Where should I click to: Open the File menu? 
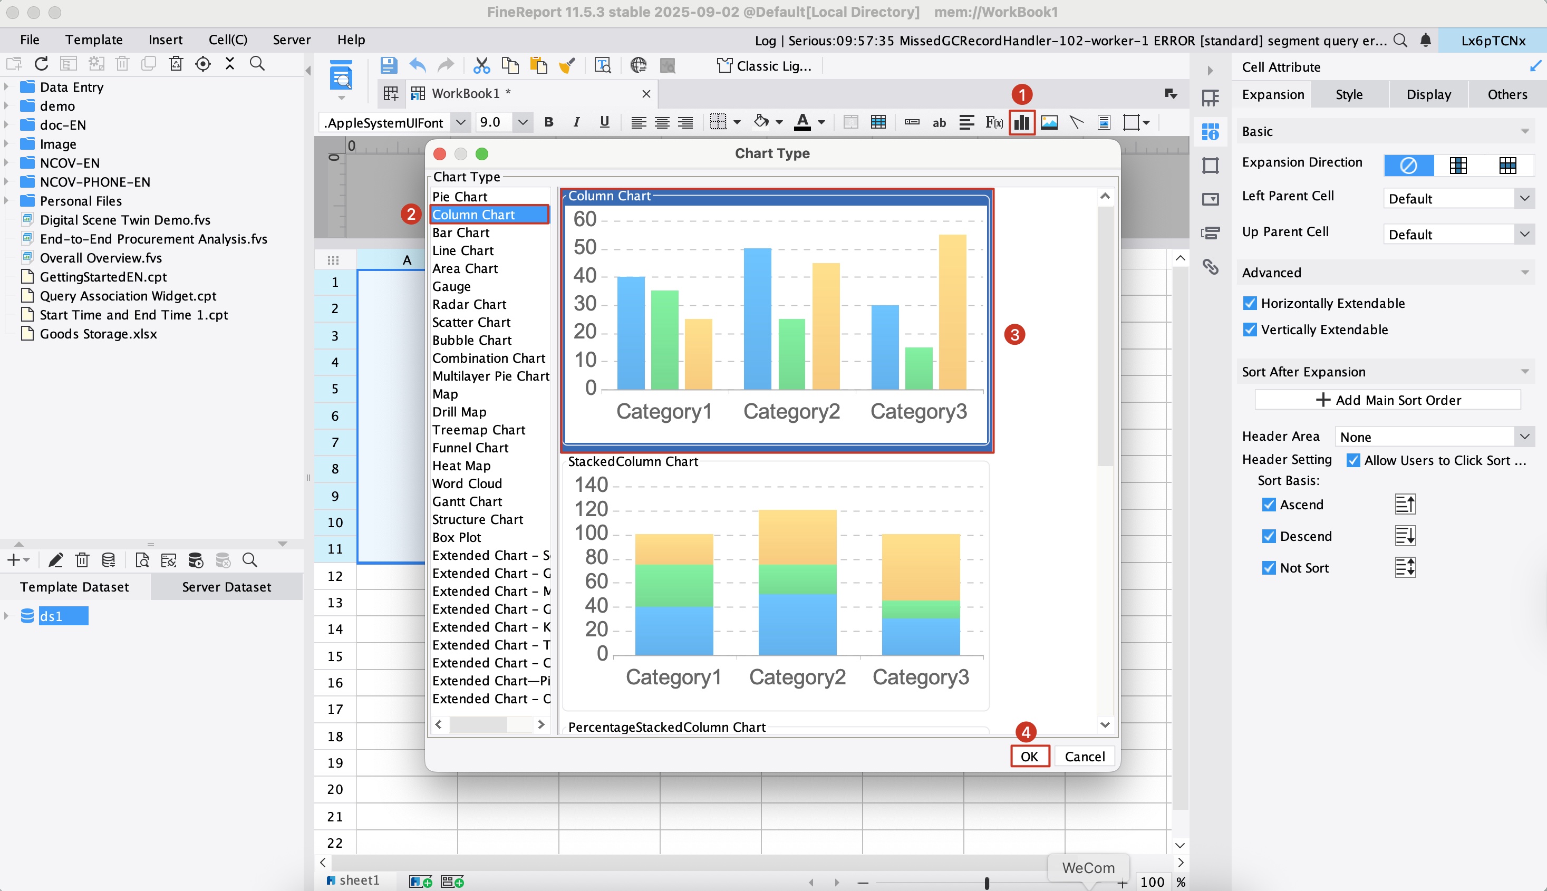30,40
